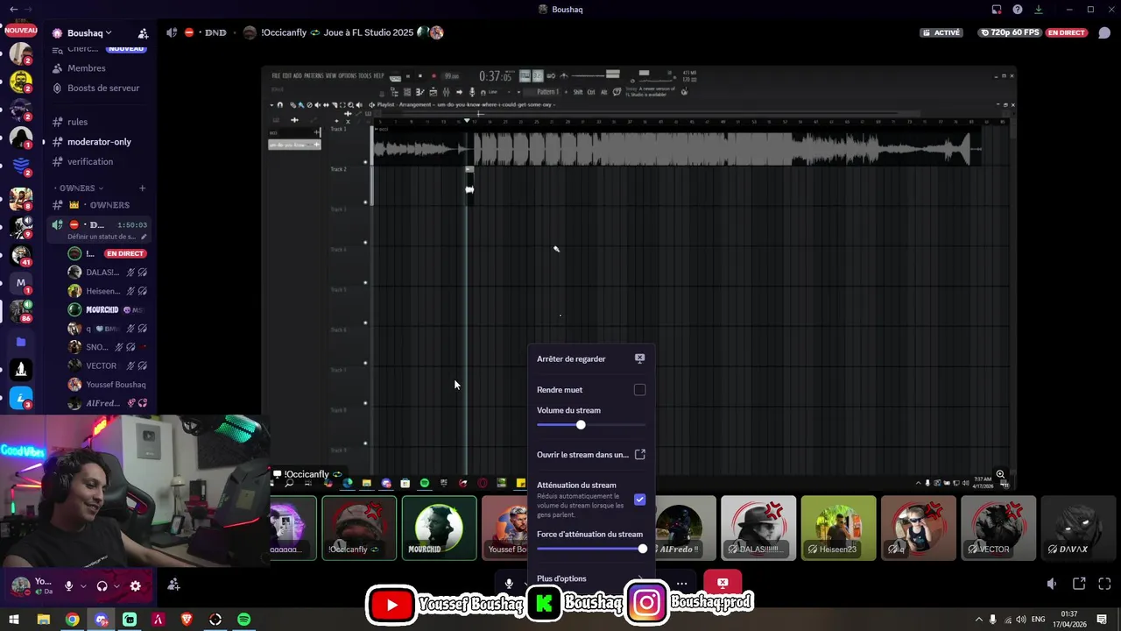Open the Plus d'options submenu
1121x631 pixels.
(591, 578)
